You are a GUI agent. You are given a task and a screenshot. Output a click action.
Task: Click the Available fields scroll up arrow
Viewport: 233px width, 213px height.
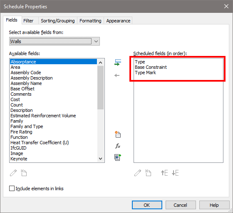pos(100,63)
